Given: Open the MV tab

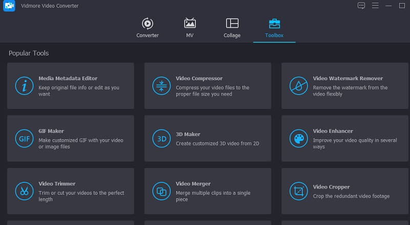Looking at the screenshot, I should coord(190,28).
